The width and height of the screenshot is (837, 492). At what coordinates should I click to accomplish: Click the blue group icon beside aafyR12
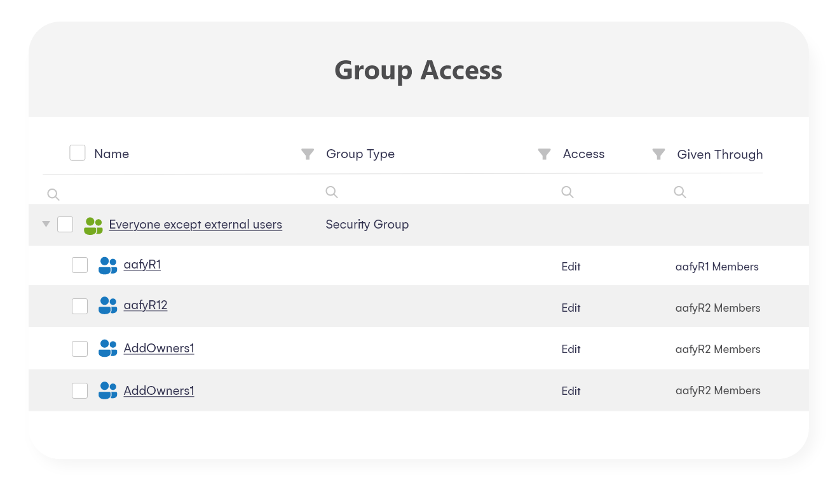[x=108, y=306]
